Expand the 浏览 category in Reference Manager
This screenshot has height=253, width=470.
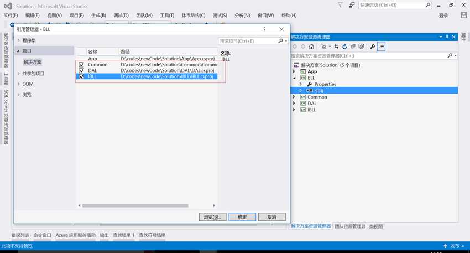[x=18, y=95]
